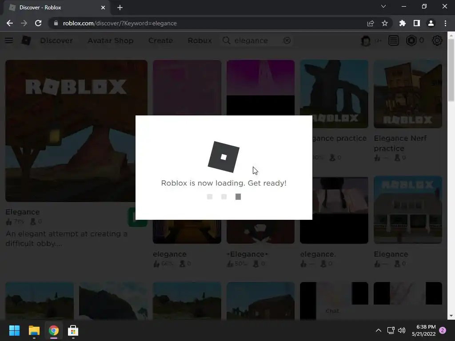Expand the tab search chevron

pos(383,6)
